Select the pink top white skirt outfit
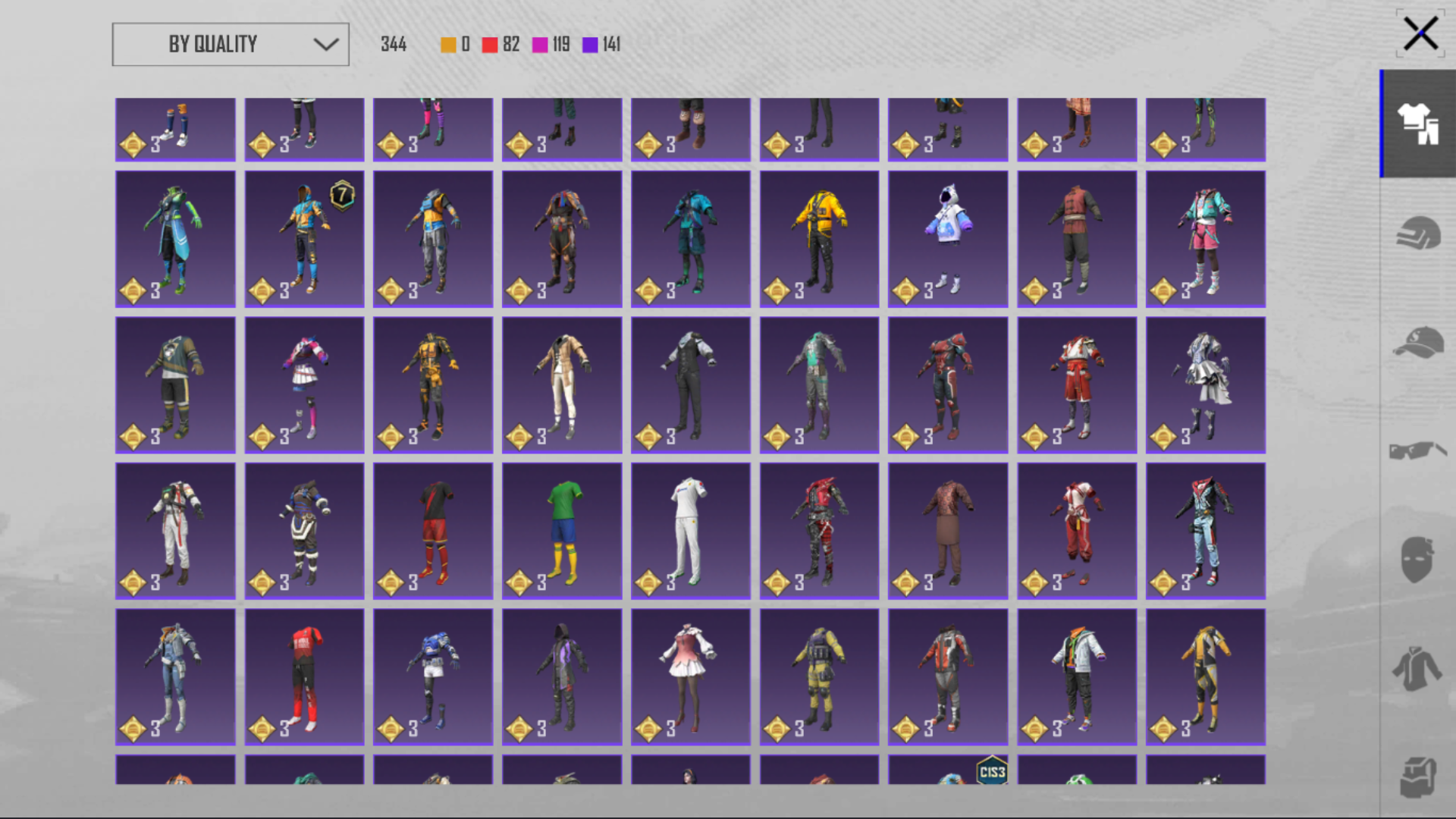This screenshot has height=819, width=1456. pos(304,385)
